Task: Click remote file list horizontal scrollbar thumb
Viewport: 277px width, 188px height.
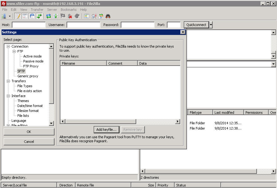Action: click(x=201, y=171)
